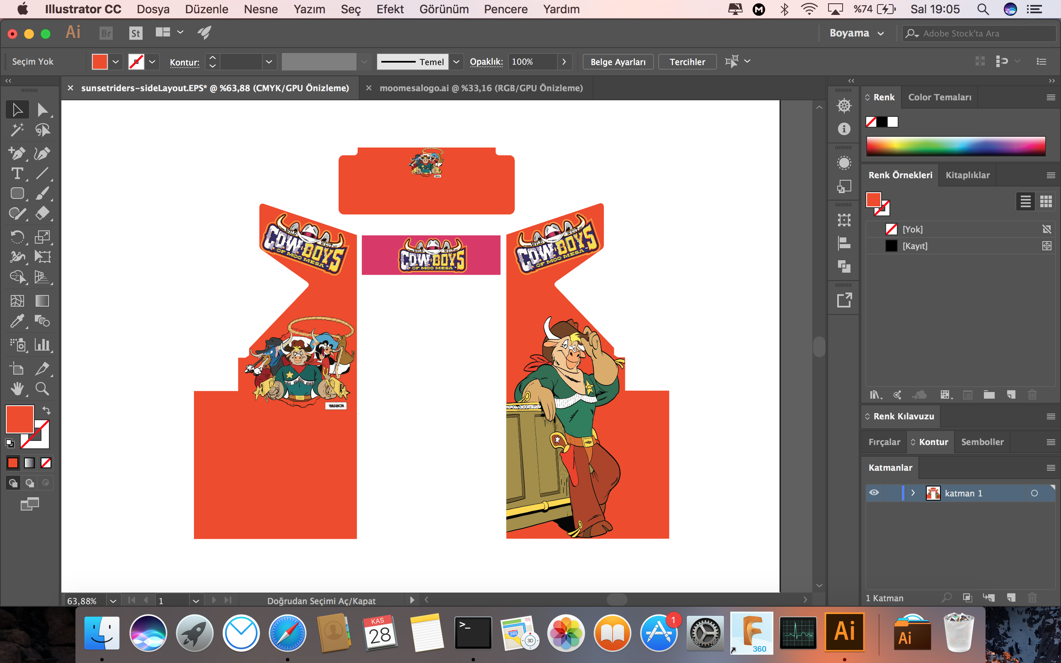Select the Scale tool
Image resolution: width=1061 pixels, height=663 pixels.
click(x=43, y=237)
